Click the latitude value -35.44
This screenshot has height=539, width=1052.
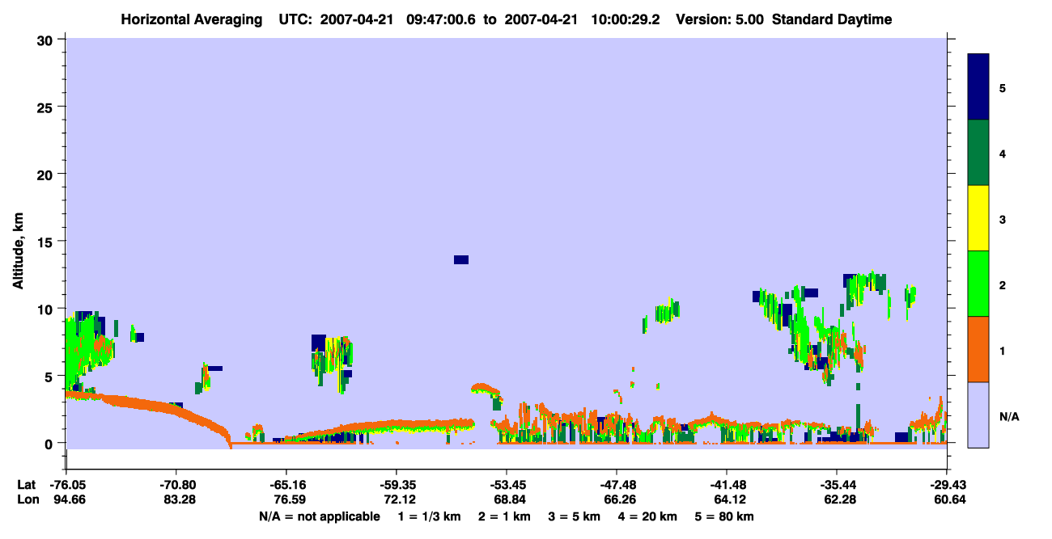point(837,485)
